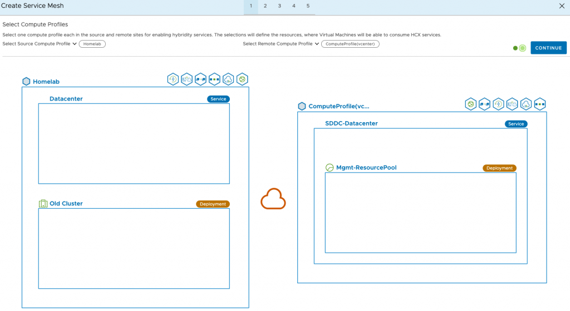Click the Mgmt-ResourcePool green pool icon
The height and width of the screenshot is (311, 570).
tap(330, 168)
